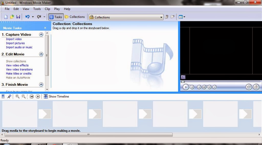The height and width of the screenshot is (145, 262).
Task: Click Make titles or credits link
Action: pyautogui.click(x=18, y=74)
